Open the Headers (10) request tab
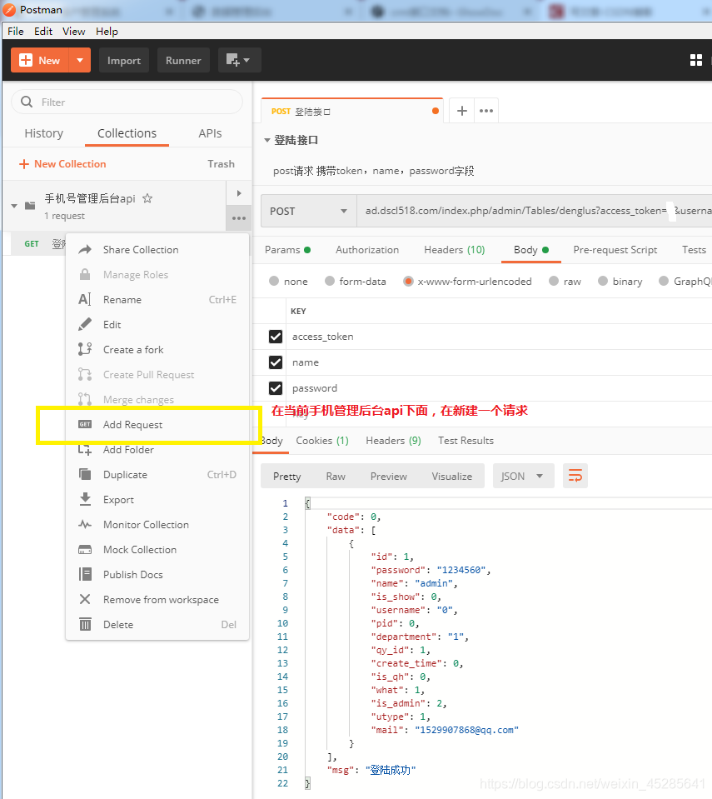 click(455, 250)
